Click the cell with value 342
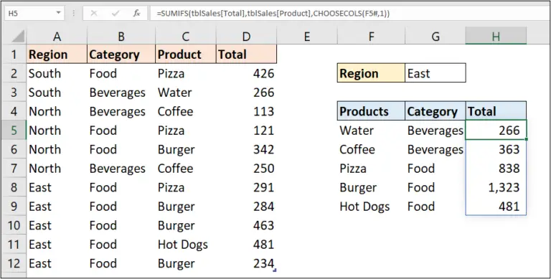The image size is (551, 279). [x=246, y=149]
